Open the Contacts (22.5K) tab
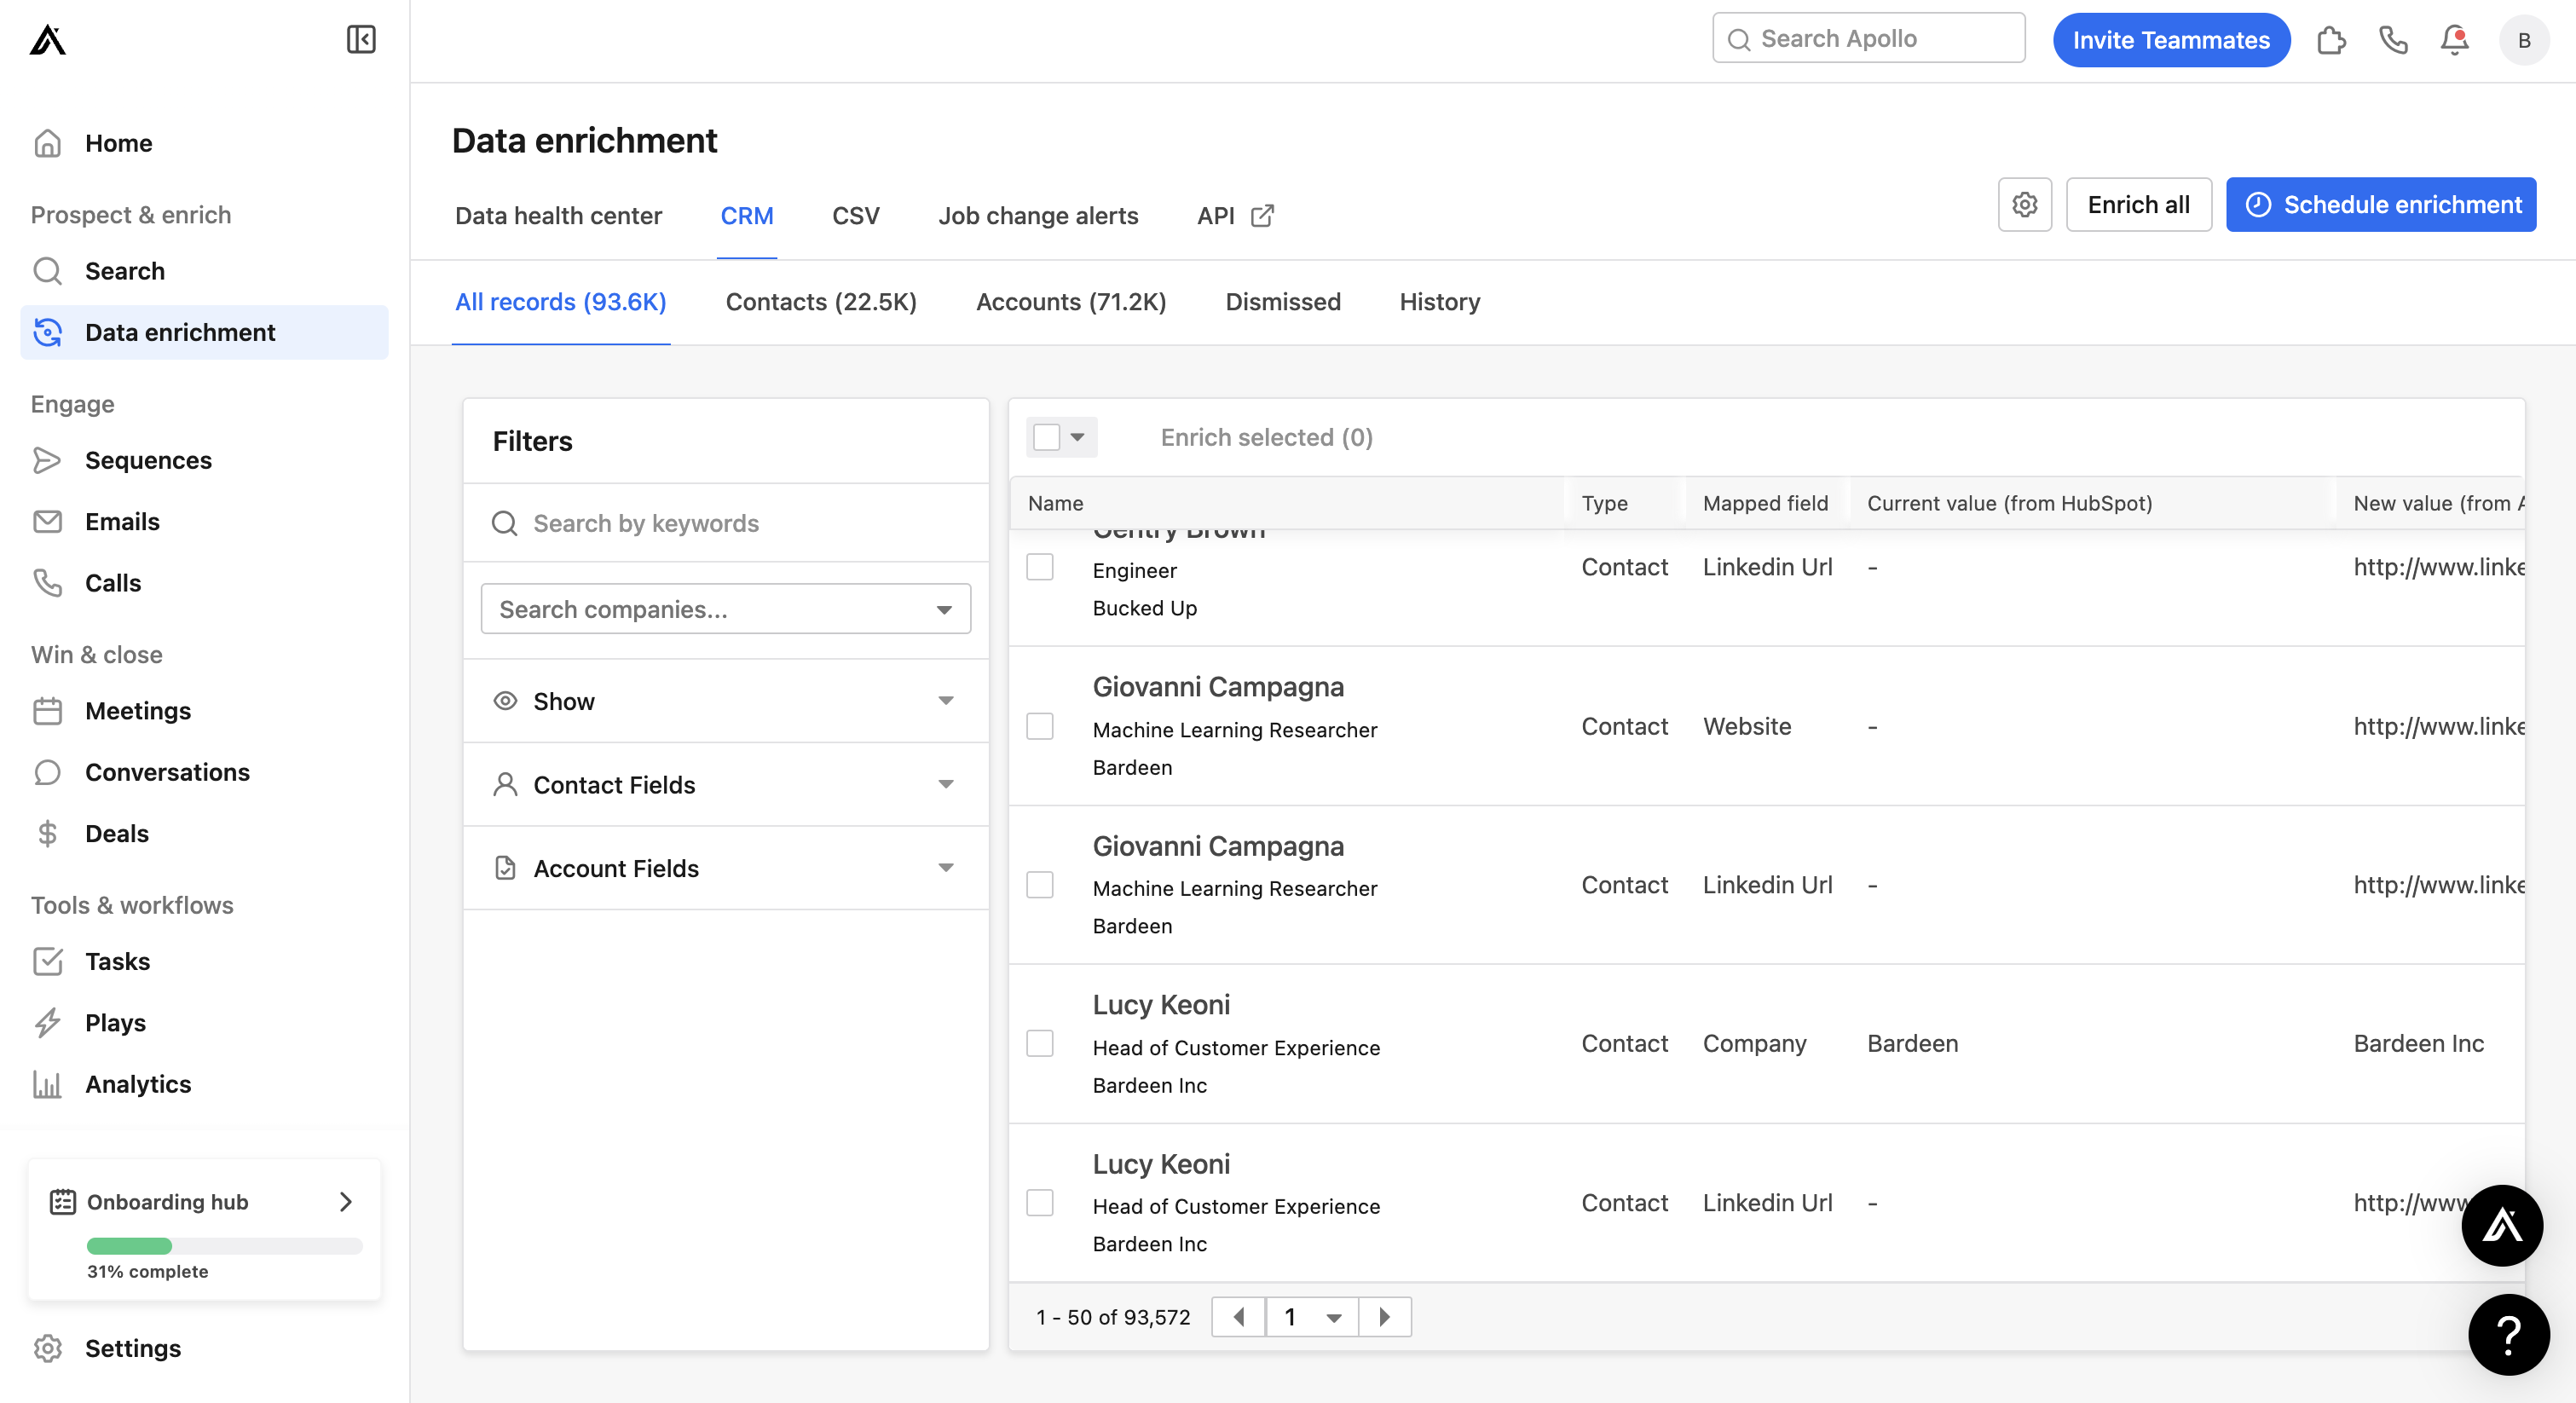Image resolution: width=2576 pixels, height=1403 pixels. 820,302
